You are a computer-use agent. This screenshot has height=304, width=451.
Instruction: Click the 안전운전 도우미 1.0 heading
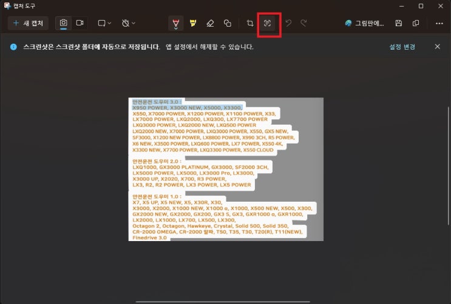click(157, 197)
